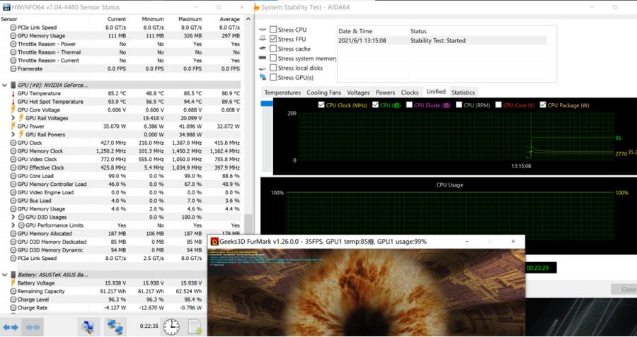Screen dimensions: 637x337
Task: Toggle the CPU Diode graph checkbox
Action: [x=408, y=105]
